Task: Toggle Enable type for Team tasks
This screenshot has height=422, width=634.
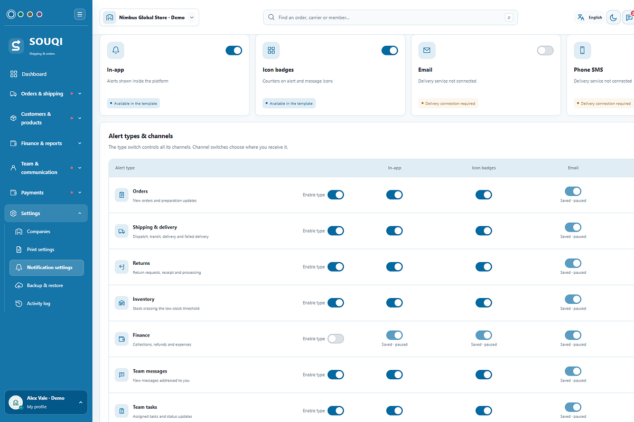Action: click(335, 410)
